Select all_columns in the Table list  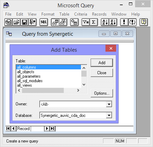pos(49,67)
